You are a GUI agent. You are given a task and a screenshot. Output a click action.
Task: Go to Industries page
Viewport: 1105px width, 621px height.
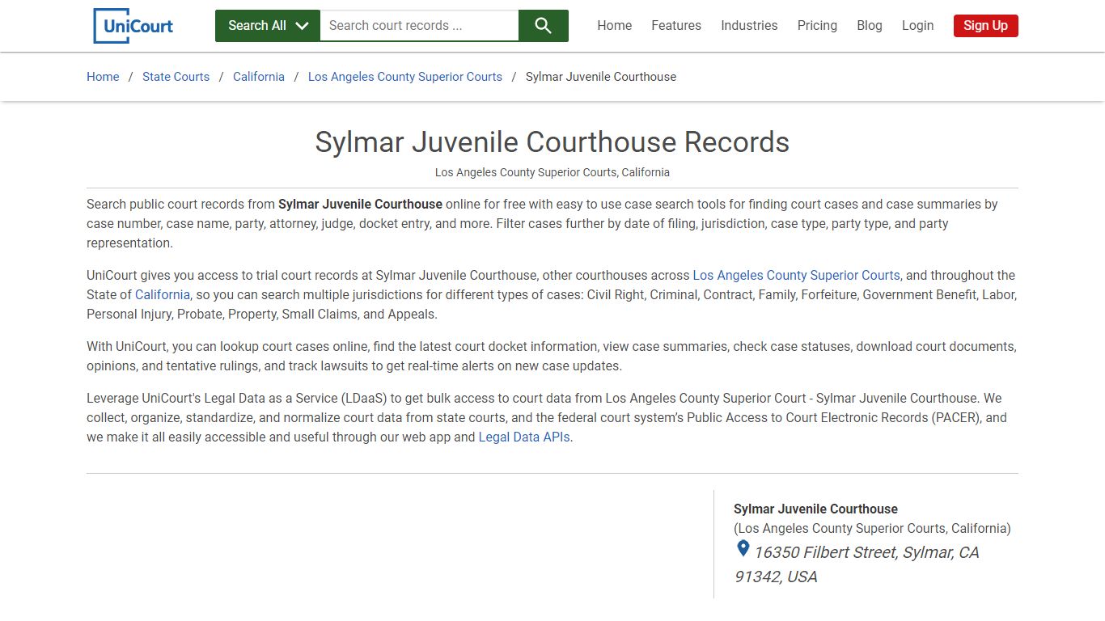[749, 26]
